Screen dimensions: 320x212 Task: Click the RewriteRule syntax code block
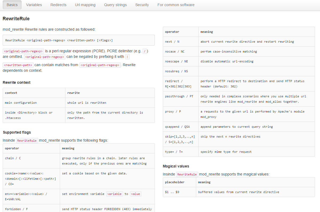(78, 40)
